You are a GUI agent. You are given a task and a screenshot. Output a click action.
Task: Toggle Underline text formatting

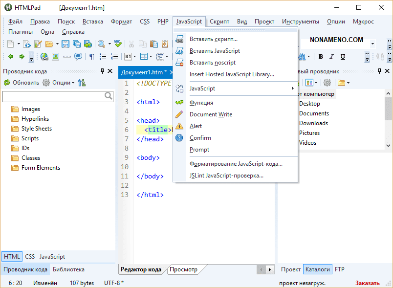pos(343,57)
